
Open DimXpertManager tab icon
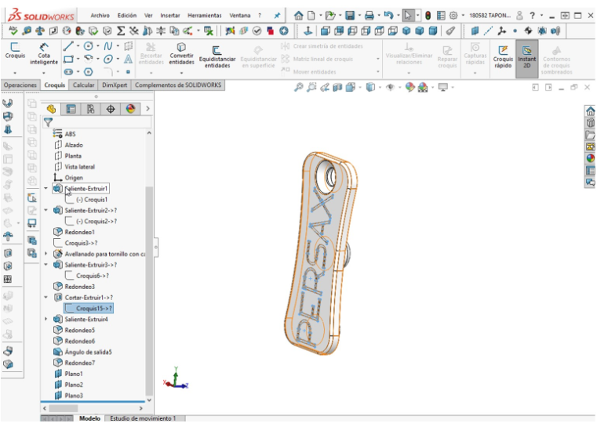point(111,109)
